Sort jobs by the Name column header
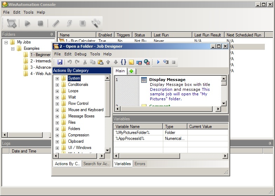Screen dimensions: 275x196 [x=77, y=35]
